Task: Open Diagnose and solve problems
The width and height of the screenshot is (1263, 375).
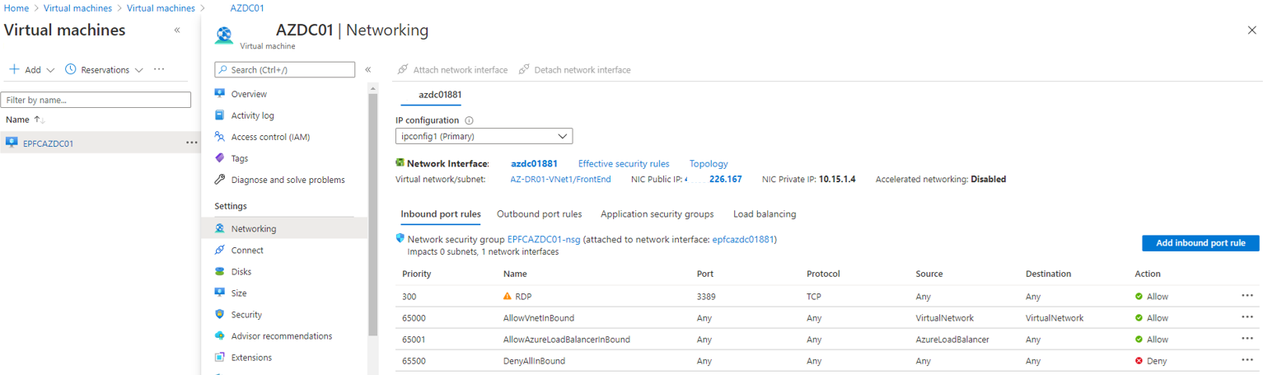Action: click(x=288, y=180)
